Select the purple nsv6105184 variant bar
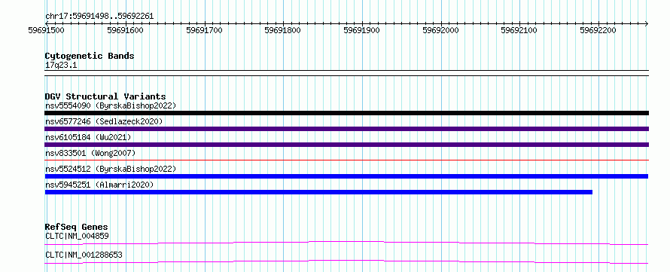The image size is (670, 272). click(346, 145)
